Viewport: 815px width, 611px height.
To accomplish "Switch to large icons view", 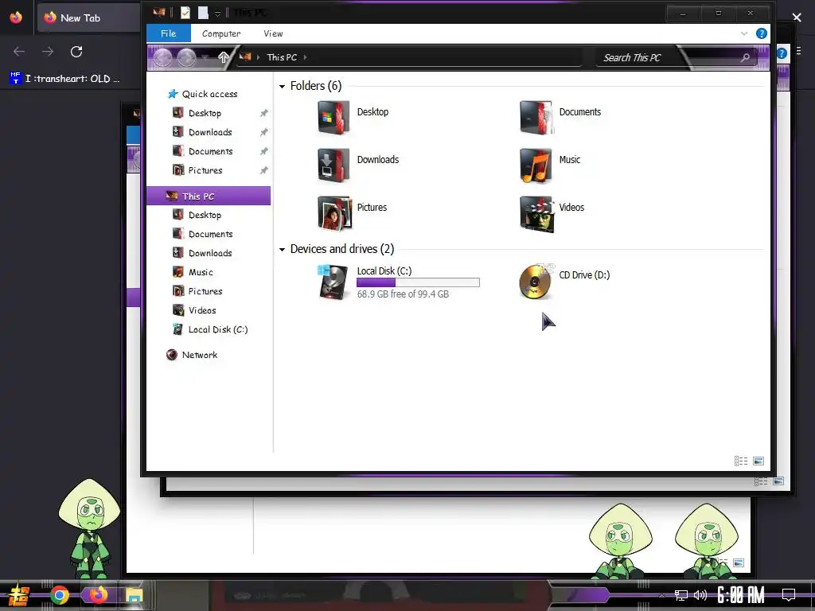I will [758, 461].
